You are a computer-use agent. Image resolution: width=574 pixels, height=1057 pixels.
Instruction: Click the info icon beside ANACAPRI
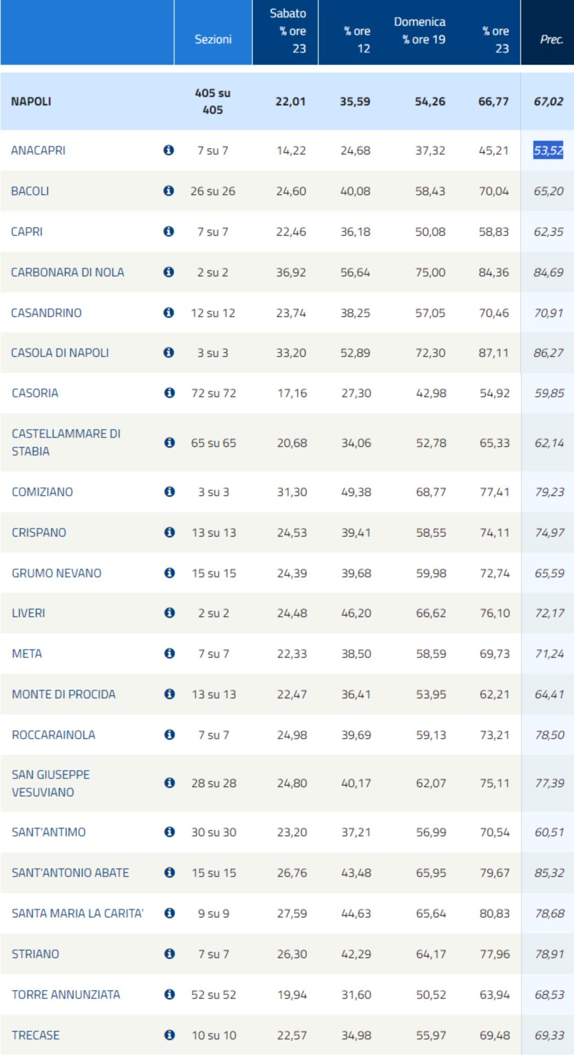click(168, 150)
